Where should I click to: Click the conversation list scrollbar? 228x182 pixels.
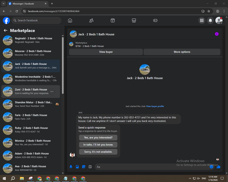[x=63, y=65]
